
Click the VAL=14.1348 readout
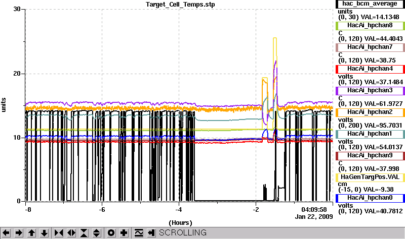[x=380, y=17]
